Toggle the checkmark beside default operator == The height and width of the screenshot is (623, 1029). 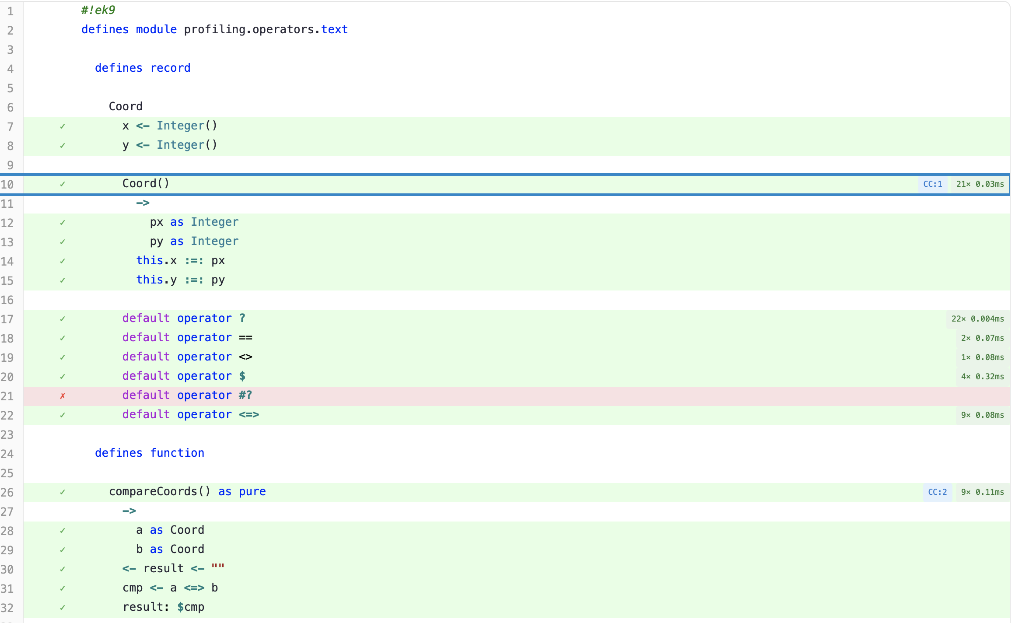(x=63, y=338)
